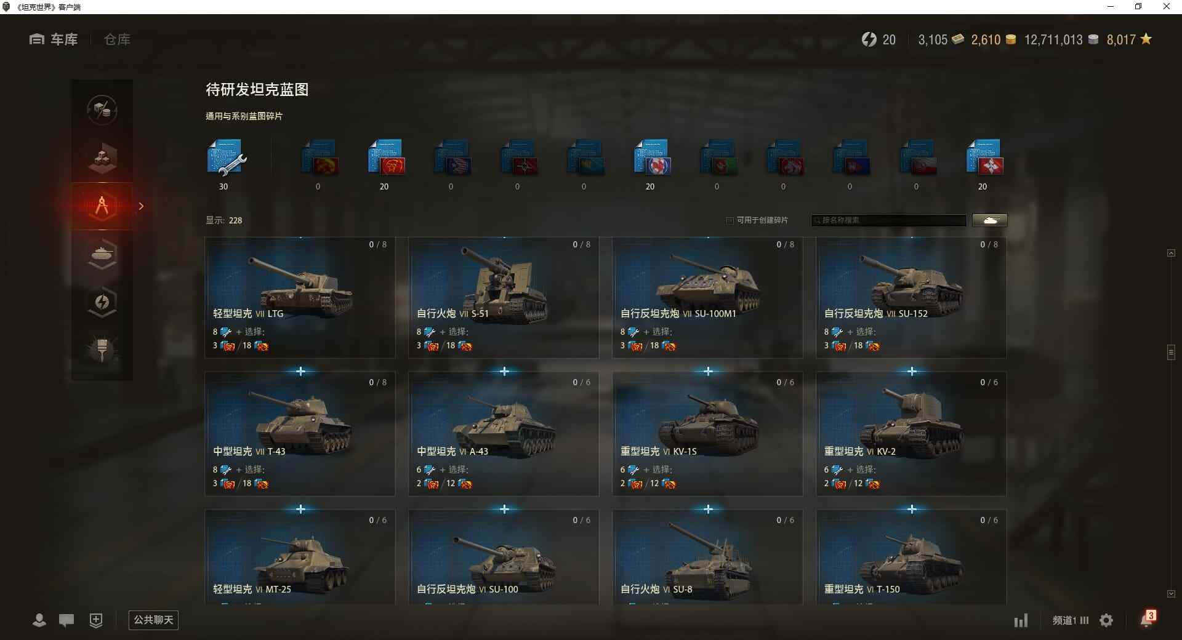Viewport: 1182px width, 640px height.
Task: Open the 公共聊天 public chat button
Action: 153,620
